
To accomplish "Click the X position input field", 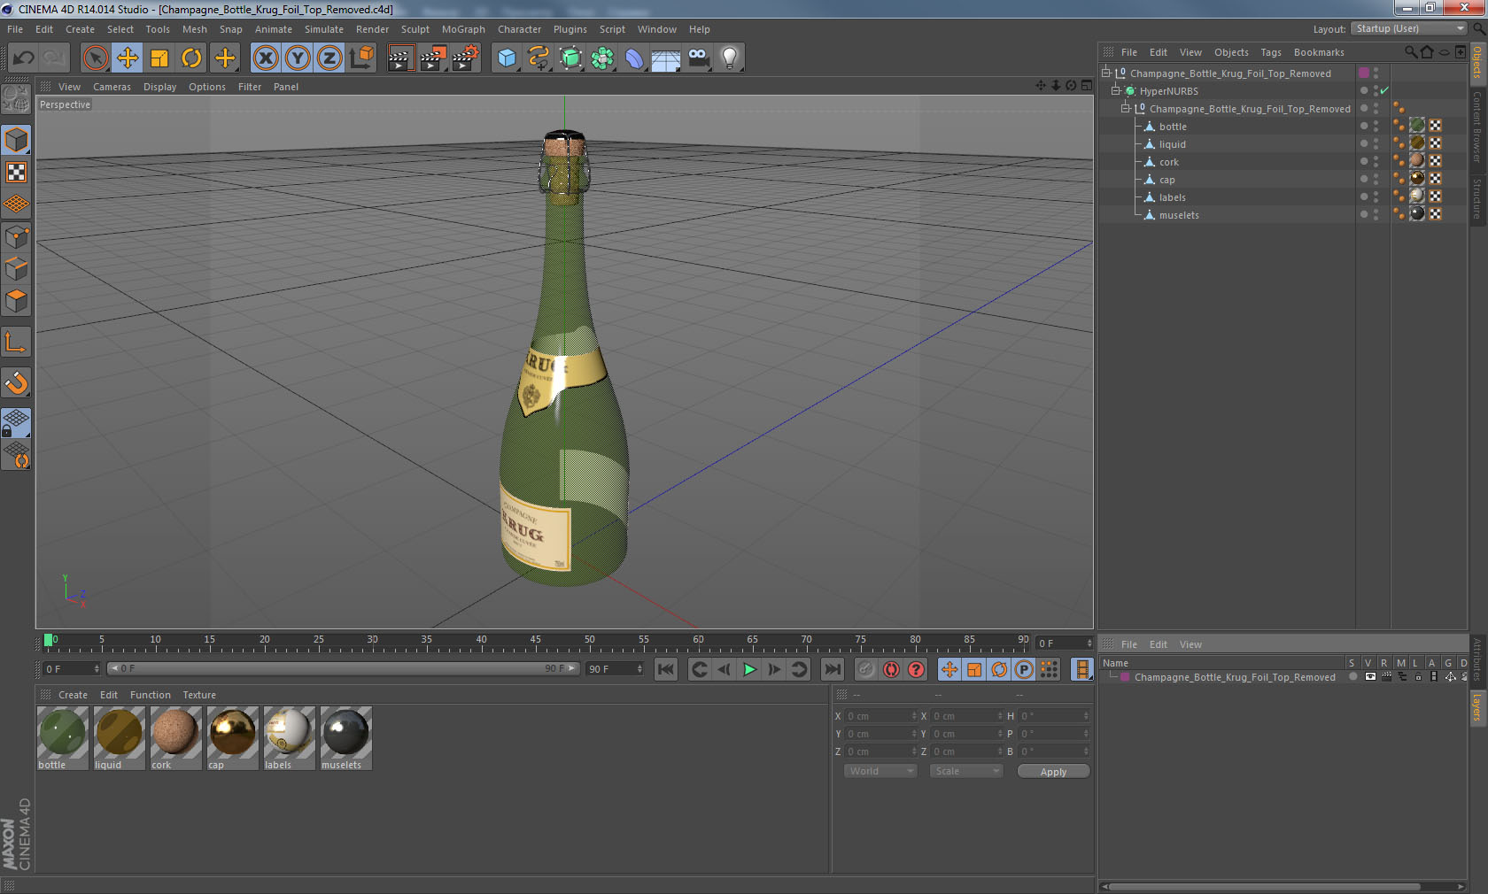I will pyautogui.click(x=880, y=716).
